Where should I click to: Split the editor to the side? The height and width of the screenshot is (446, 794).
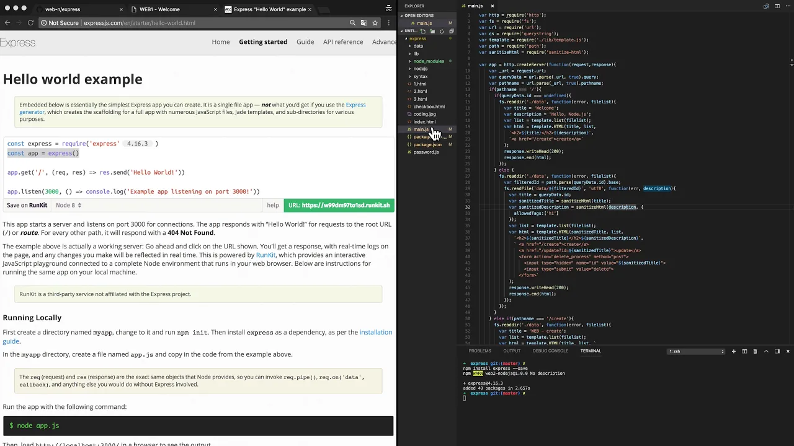click(777, 6)
